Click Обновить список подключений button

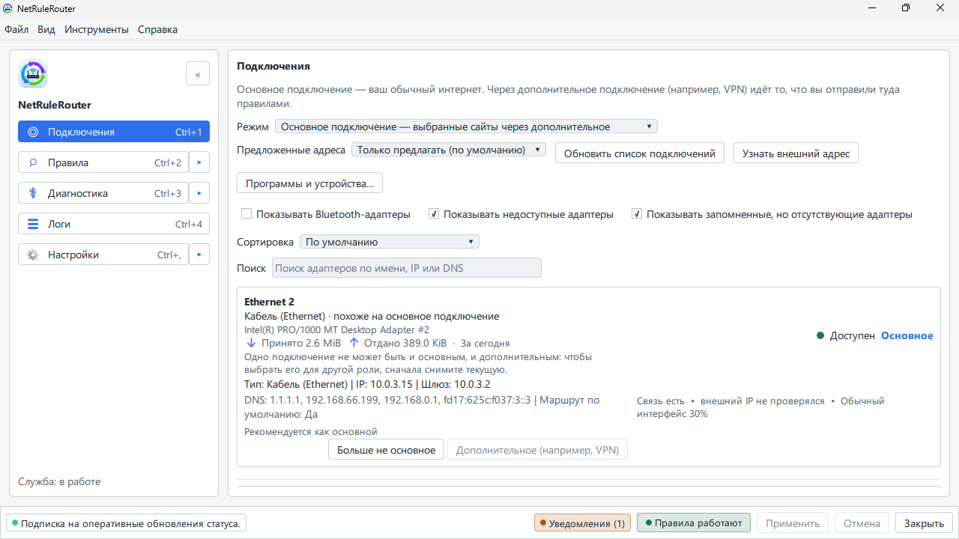(x=640, y=153)
